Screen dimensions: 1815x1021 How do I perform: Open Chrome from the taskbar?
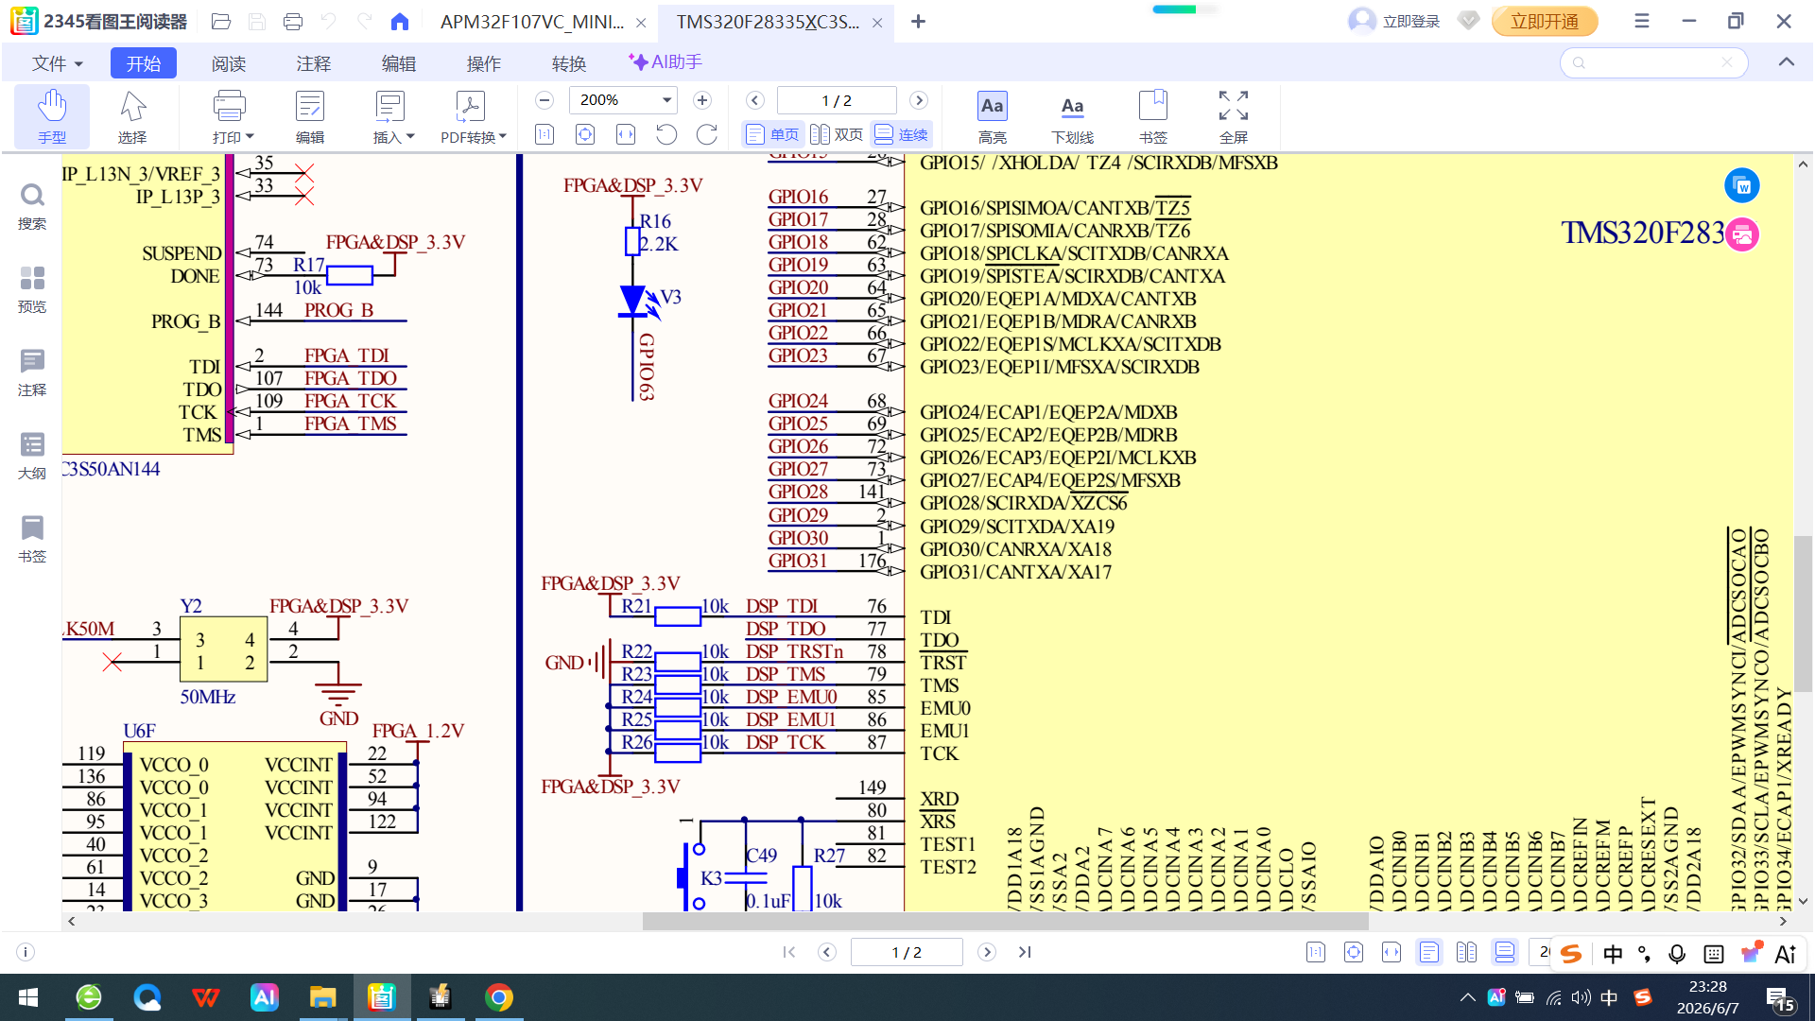[499, 997]
